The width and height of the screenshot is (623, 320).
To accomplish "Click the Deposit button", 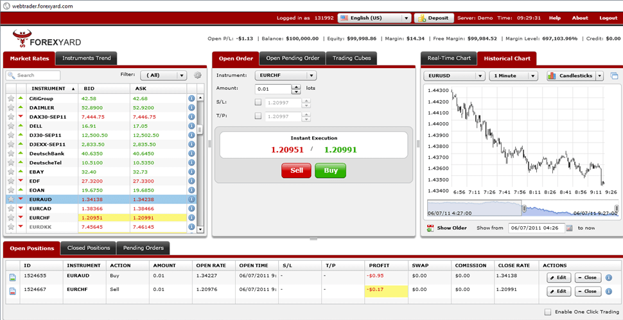I will tap(434, 18).
